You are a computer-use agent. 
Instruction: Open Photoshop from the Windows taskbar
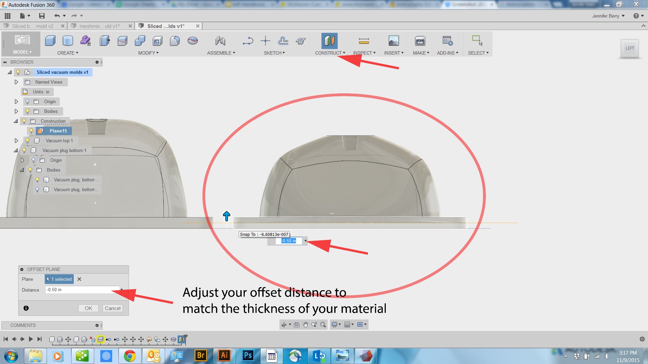click(x=248, y=356)
